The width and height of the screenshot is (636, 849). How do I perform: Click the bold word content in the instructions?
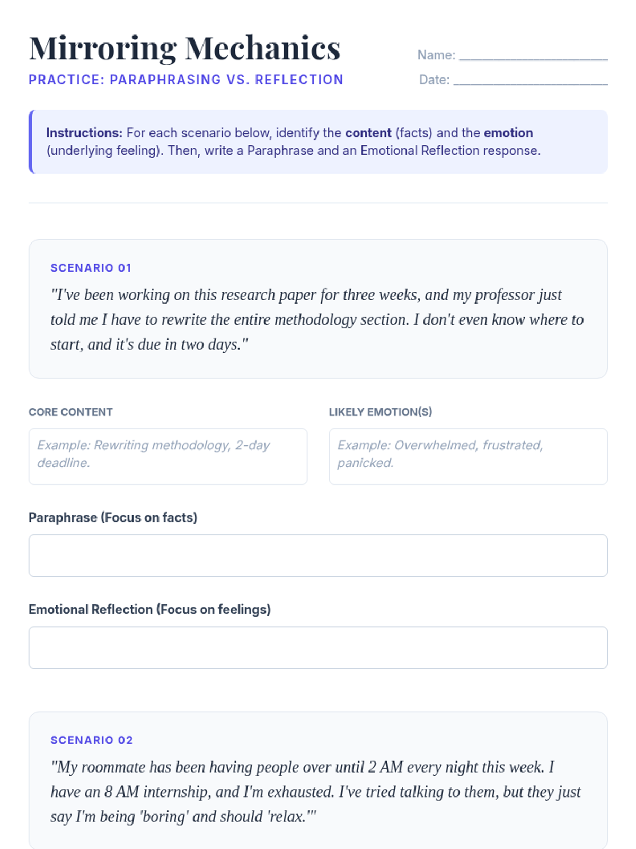pos(368,133)
